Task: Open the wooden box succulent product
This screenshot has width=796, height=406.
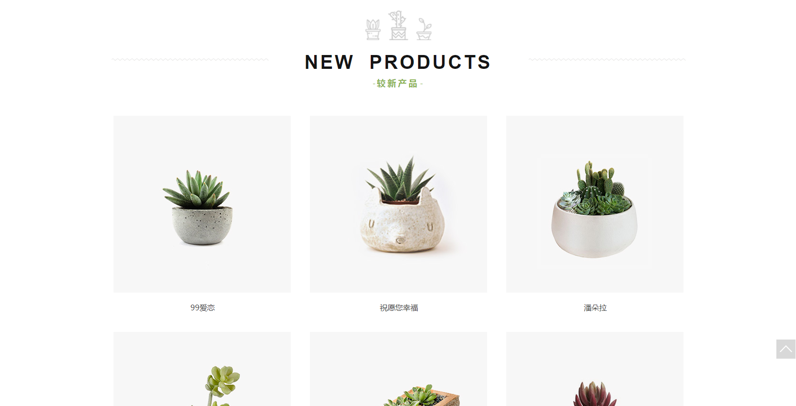Action: point(398,369)
